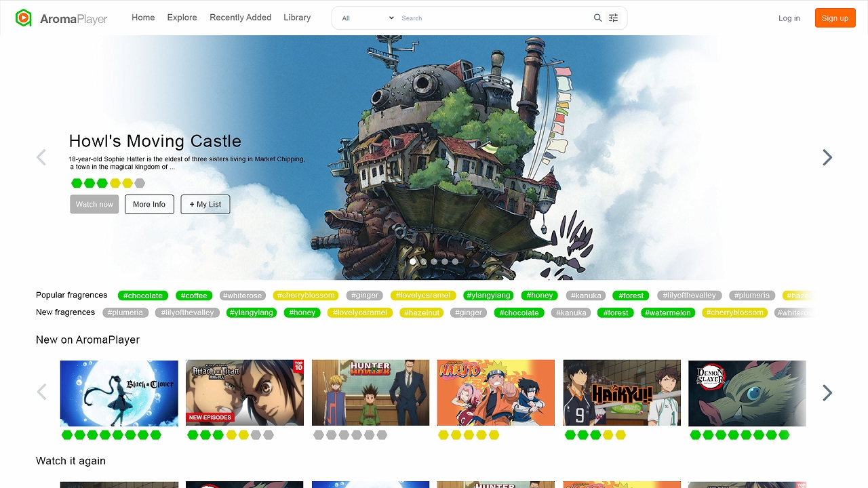Open the Explore menu item
The image size is (868, 488).
tap(182, 18)
